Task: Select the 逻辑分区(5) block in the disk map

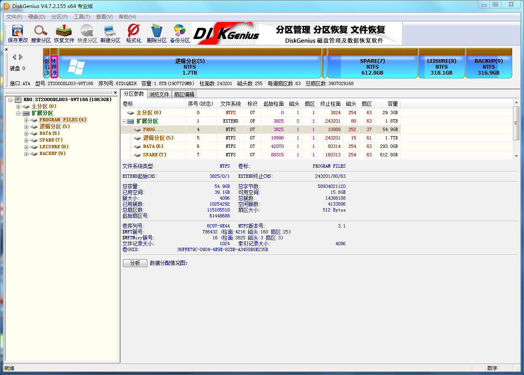Action: click(x=190, y=63)
